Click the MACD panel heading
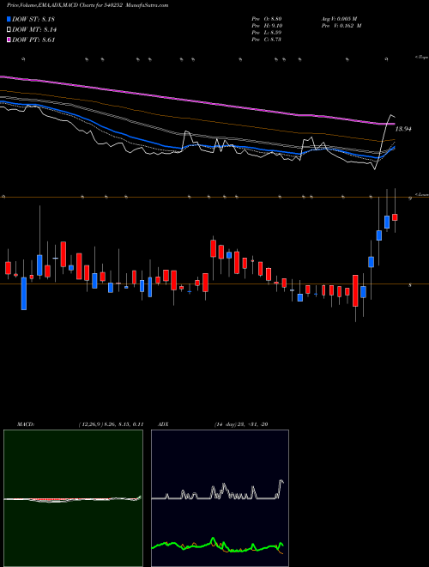Image resolution: width=429 pixels, height=567 pixels. point(26,424)
